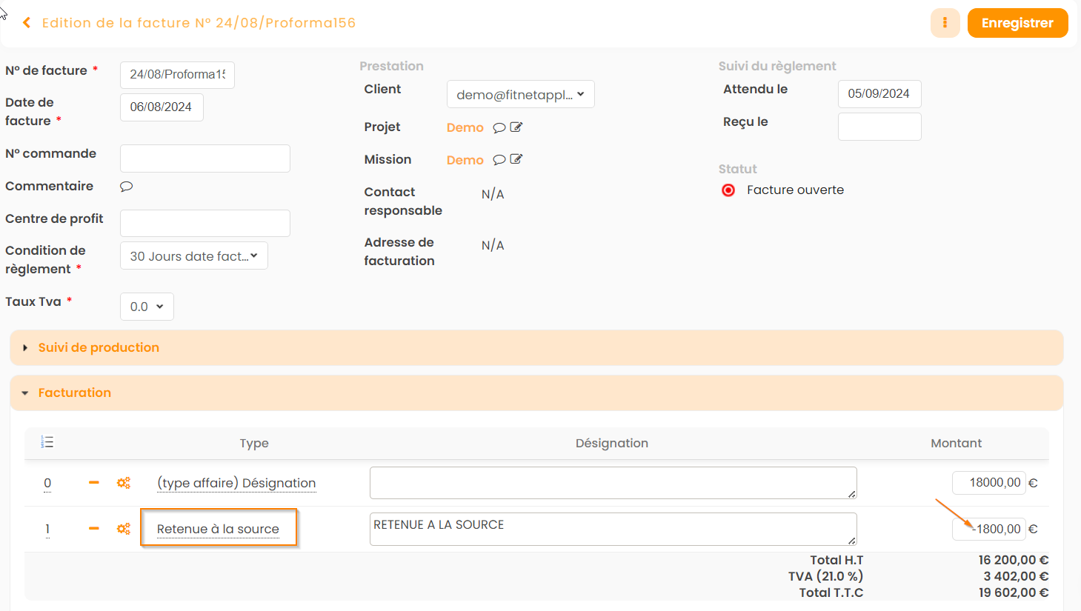The width and height of the screenshot is (1081, 611).
Task: Click the Reçu le date field
Action: [x=879, y=127]
